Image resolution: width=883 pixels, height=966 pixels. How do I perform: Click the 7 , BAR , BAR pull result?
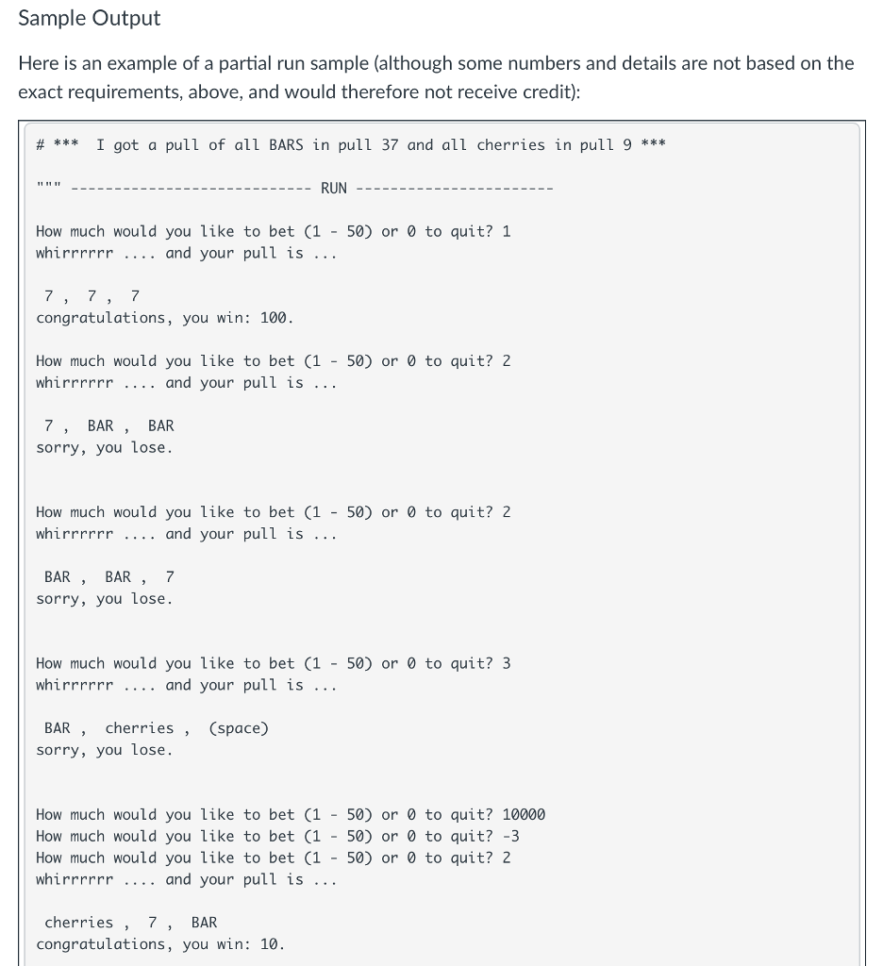click(x=109, y=425)
